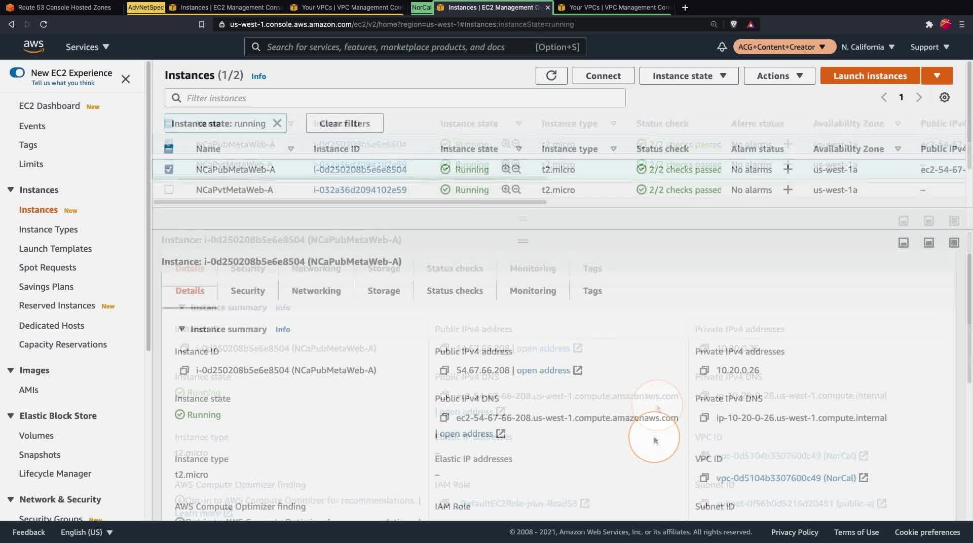Collapse the Images sidebar section
The width and height of the screenshot is (973, 543).
point(11,370)
